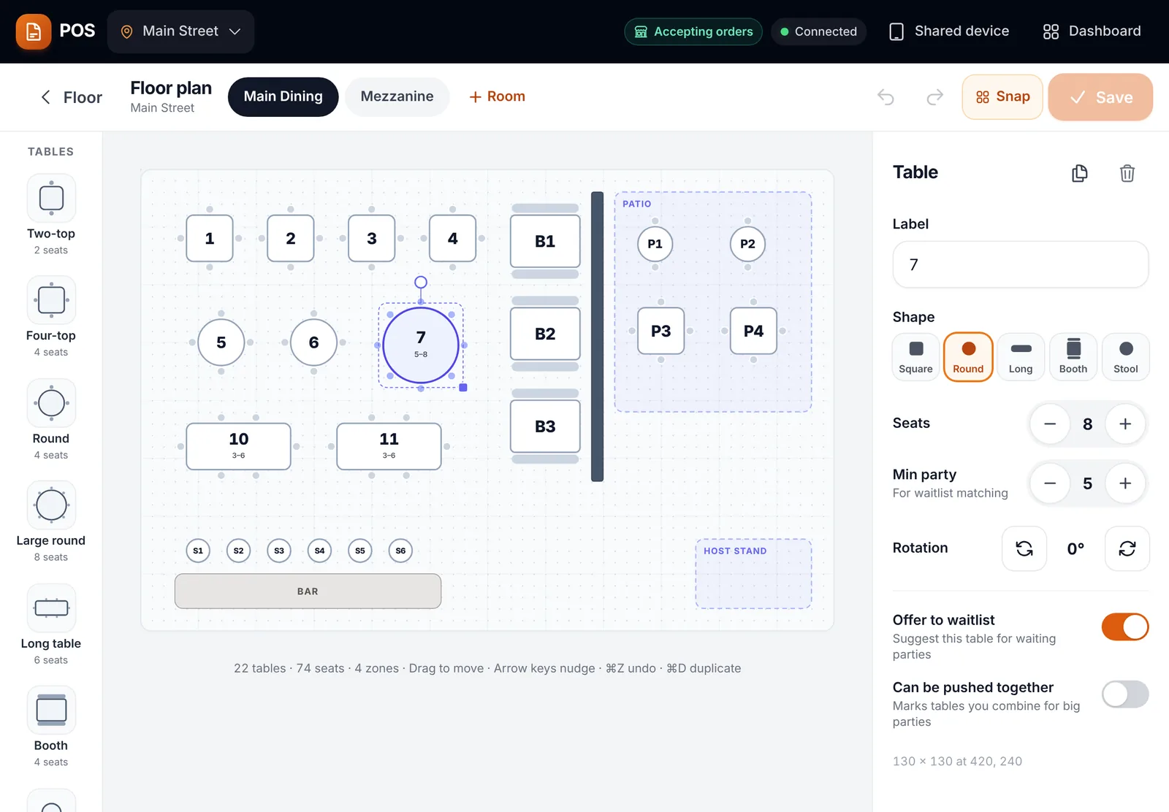This screenshot has height=812, width=1169.
Task: Add a new Room
Action: (497, 96)
